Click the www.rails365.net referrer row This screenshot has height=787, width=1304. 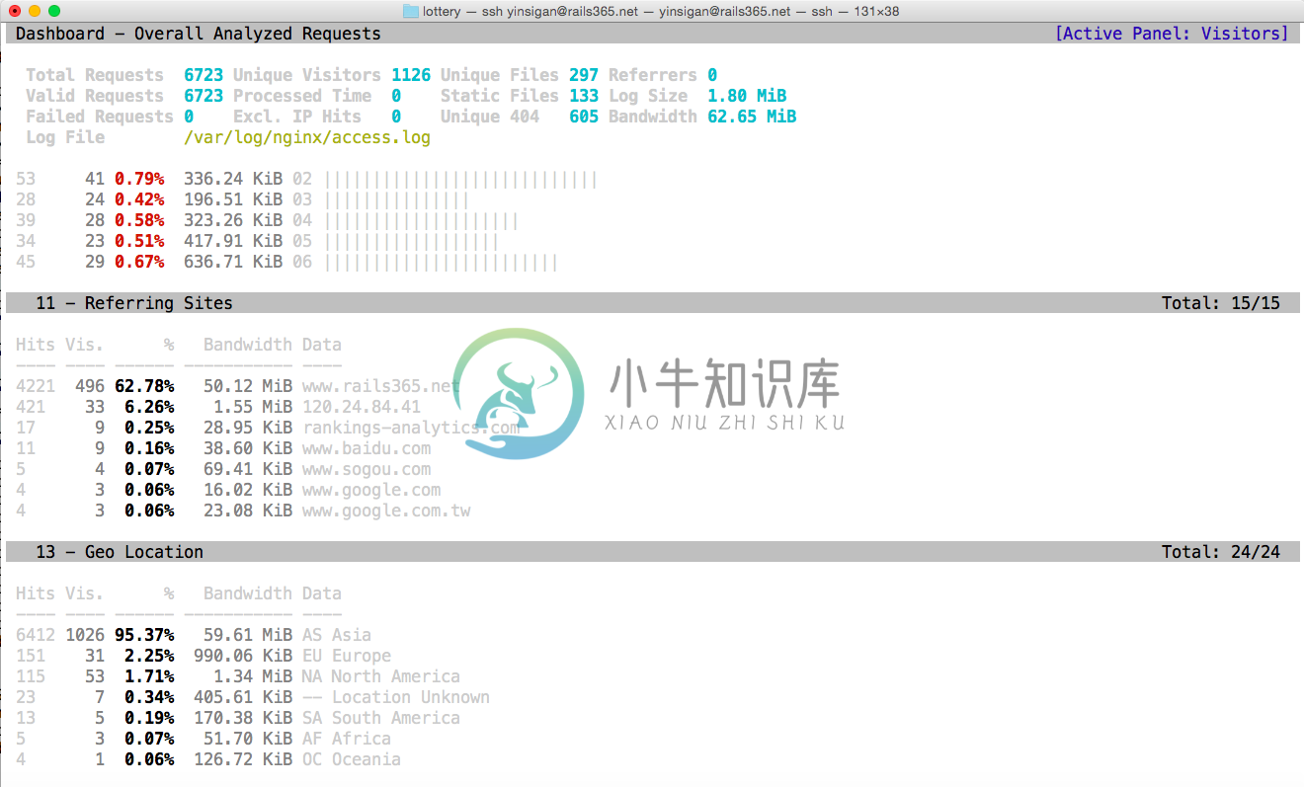coord(238,386)
